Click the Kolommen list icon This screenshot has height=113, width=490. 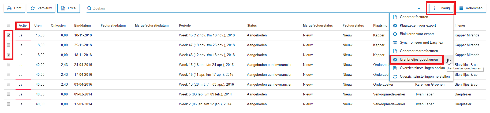pos(461,8)
